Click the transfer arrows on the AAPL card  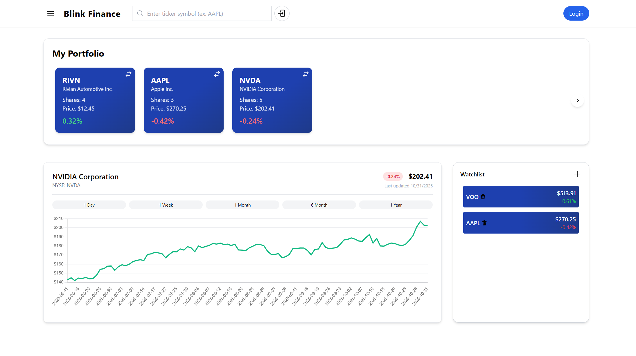(x=217, y=74)
